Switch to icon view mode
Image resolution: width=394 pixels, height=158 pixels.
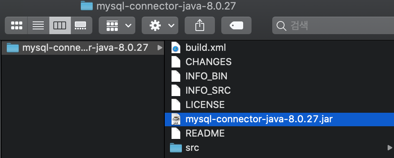16,25
